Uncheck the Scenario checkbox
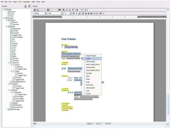Image resolution: width=171 pixels, height=130 pixels. coord(11,31)
